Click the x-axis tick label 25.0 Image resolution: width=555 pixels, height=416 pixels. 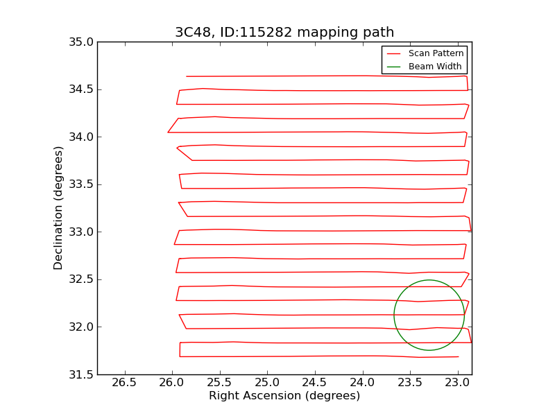pyautogui.click(x=267, y=383)
